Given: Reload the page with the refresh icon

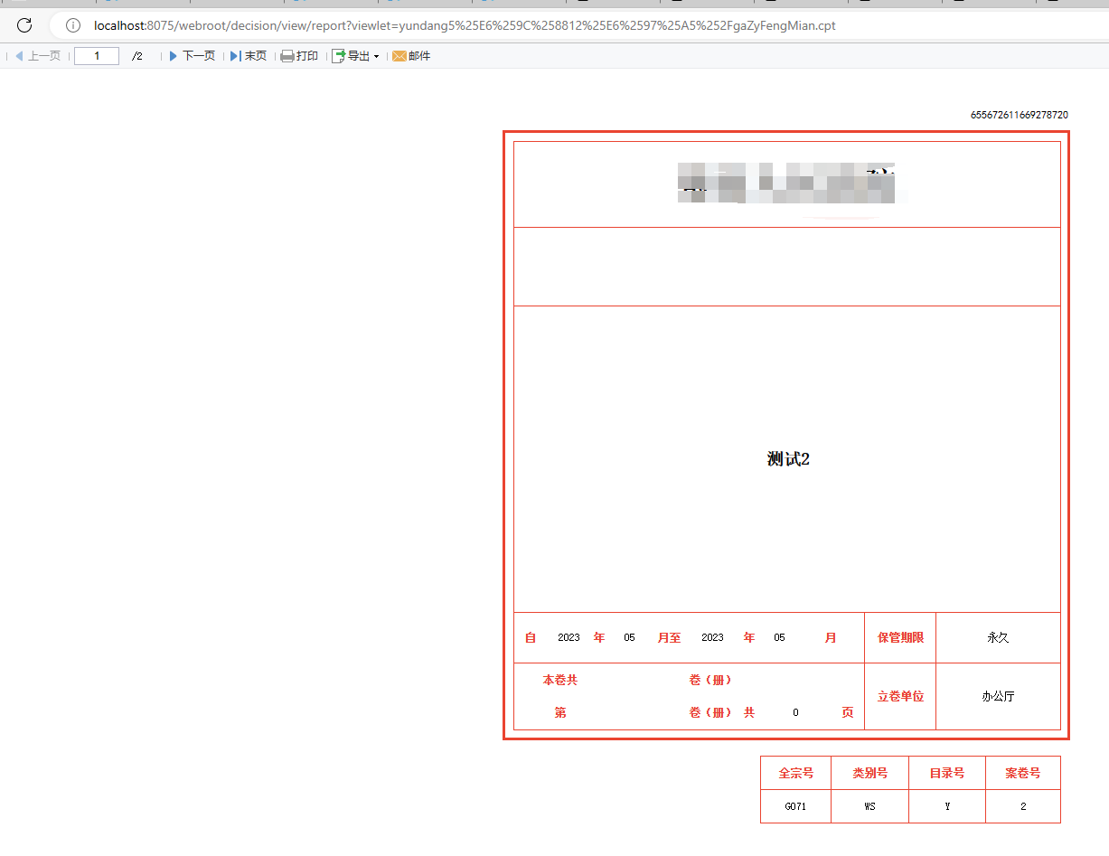Looking at the screenshot, I should click(24, 25).
